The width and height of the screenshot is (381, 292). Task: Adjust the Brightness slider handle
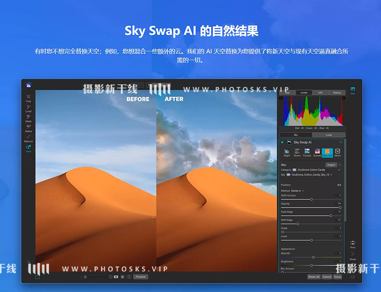click(x=311, y=265)
